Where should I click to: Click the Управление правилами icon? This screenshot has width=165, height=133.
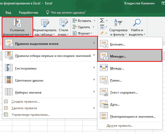6,115
